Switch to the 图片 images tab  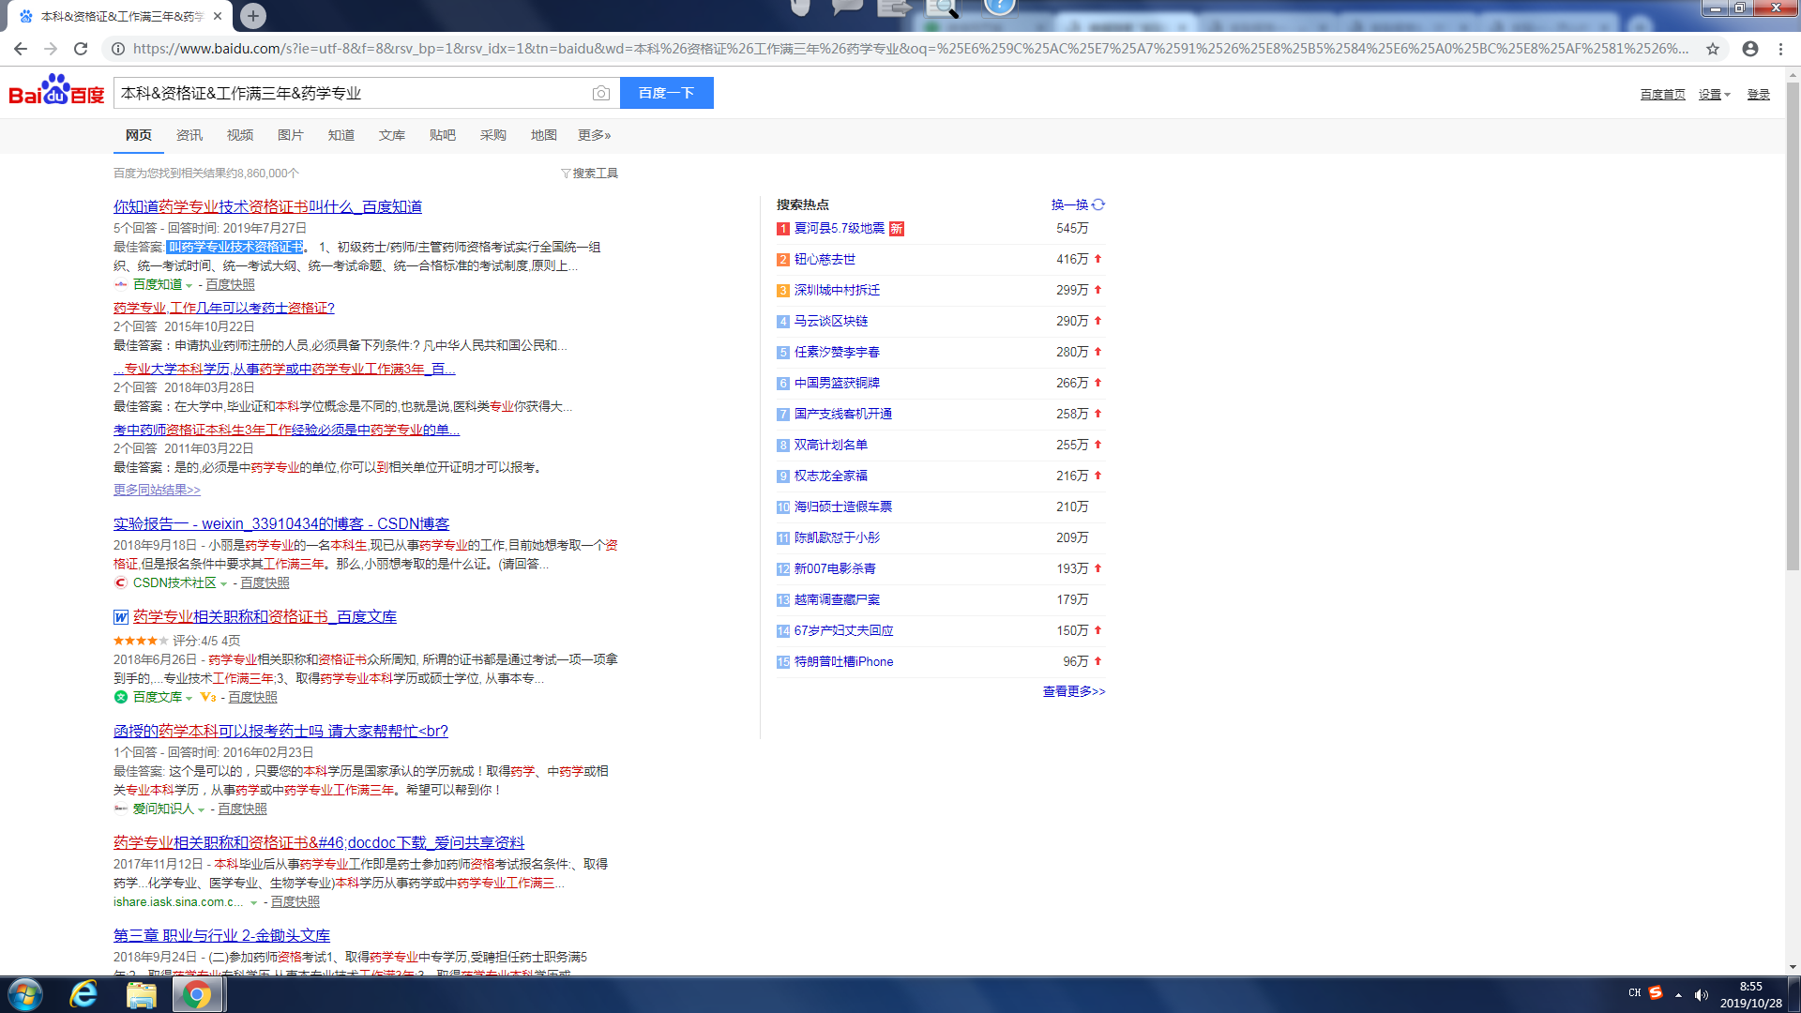pos(290,135)
